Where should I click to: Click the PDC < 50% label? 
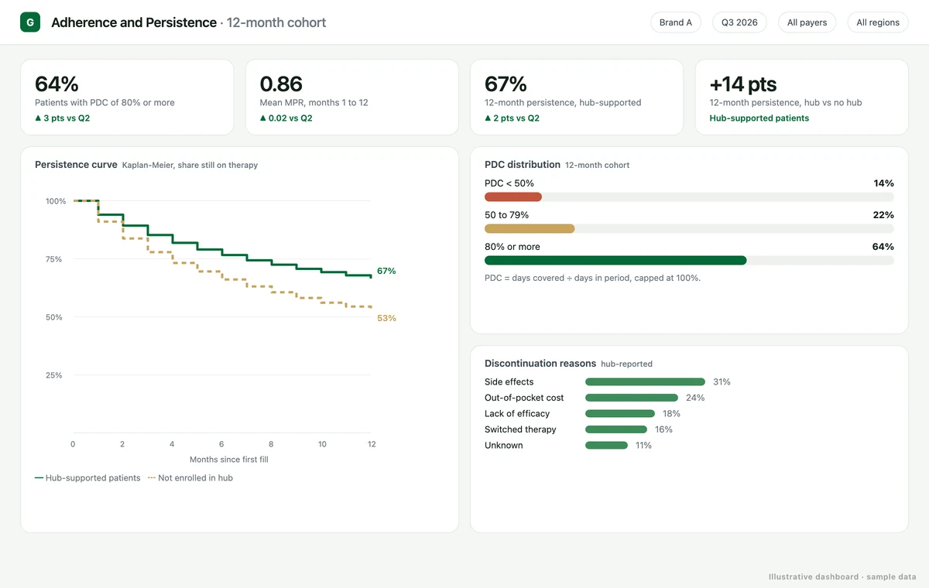click(509, 183)
